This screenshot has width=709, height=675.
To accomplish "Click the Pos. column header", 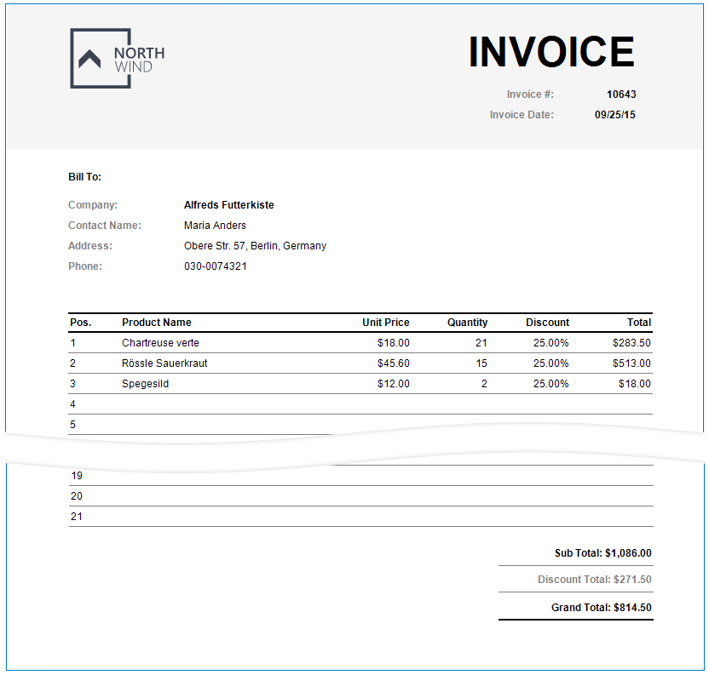I will pos(81,322).
